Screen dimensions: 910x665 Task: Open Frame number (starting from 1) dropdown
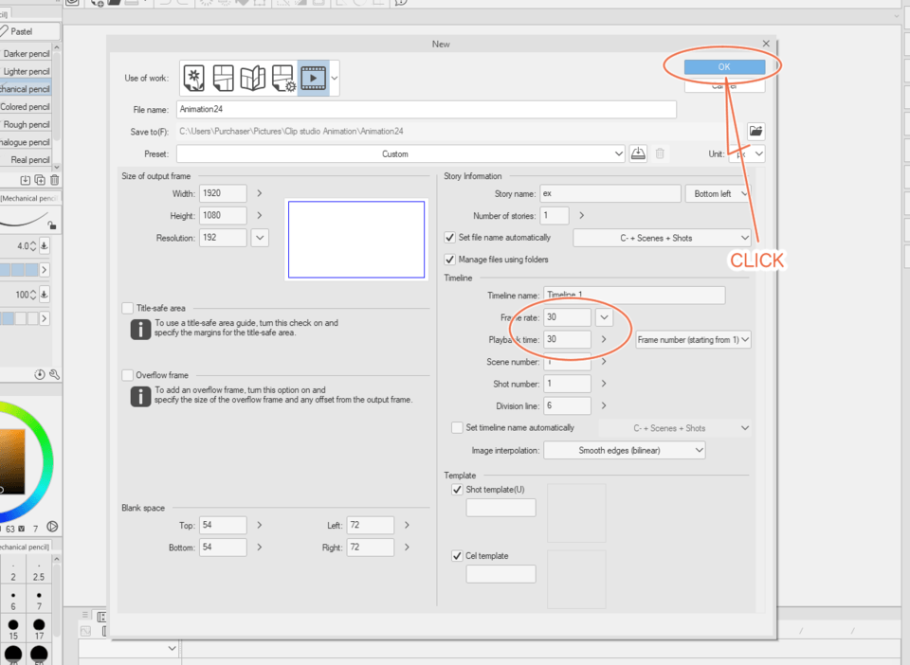[x=694, y=340]
